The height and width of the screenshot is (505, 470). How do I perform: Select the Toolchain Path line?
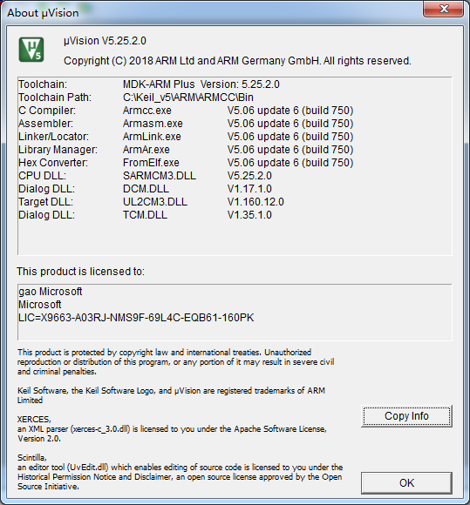point(136,98)
